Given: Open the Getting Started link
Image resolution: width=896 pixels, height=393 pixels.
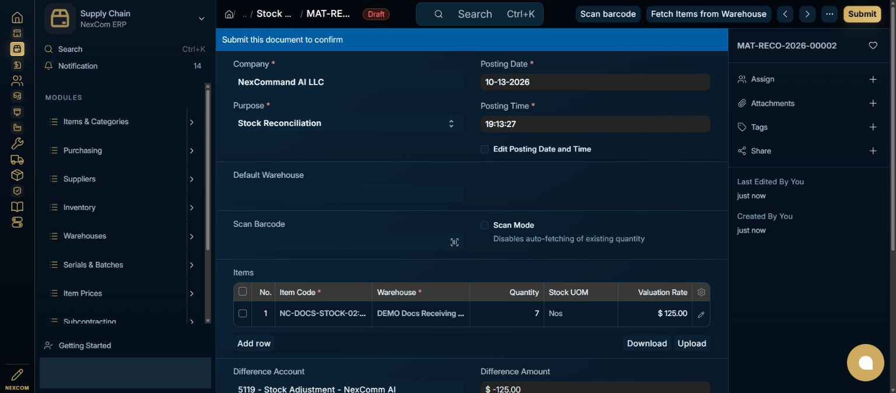Looking at the screenshot, I should point(85,346).
